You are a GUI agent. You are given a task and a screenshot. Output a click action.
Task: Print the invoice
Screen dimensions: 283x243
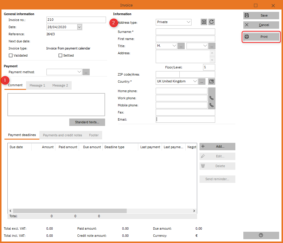click(261, 37)
